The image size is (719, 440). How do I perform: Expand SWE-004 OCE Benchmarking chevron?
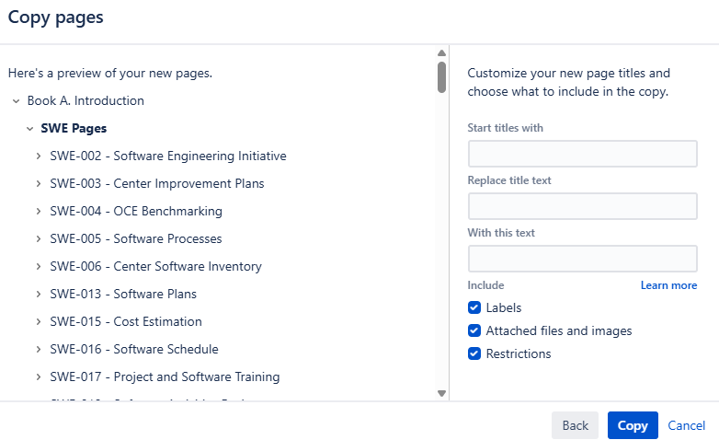(x=38, y=212)
